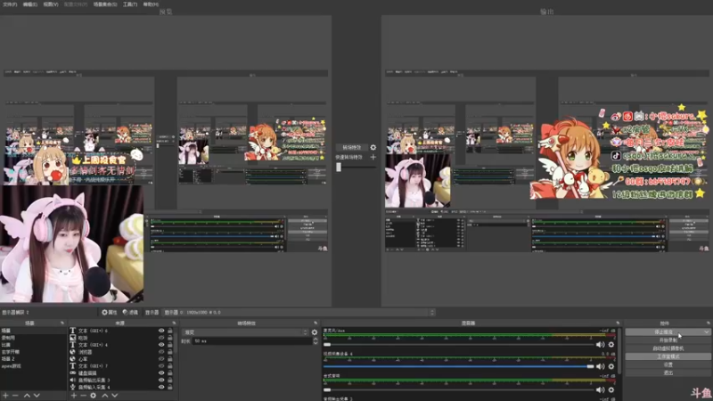
Task: Open source 属性 properties in the toolbar
Action: (x=110, y=313)
